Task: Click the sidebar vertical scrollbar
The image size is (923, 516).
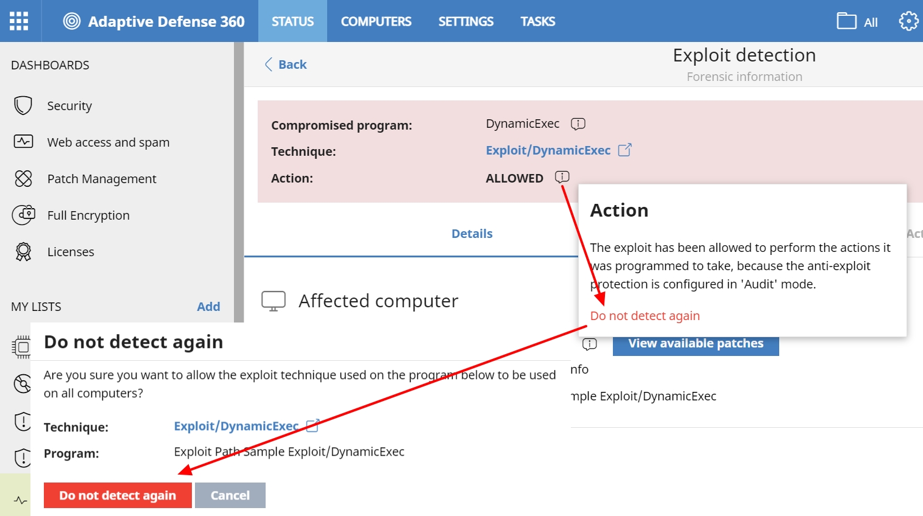Action: pos(239,183)
